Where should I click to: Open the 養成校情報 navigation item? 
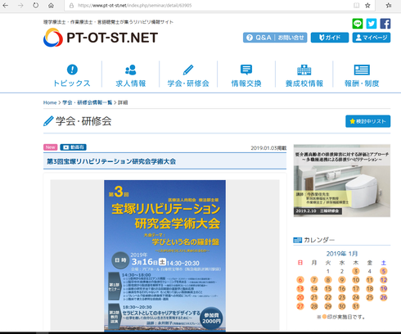coord(304,75)
